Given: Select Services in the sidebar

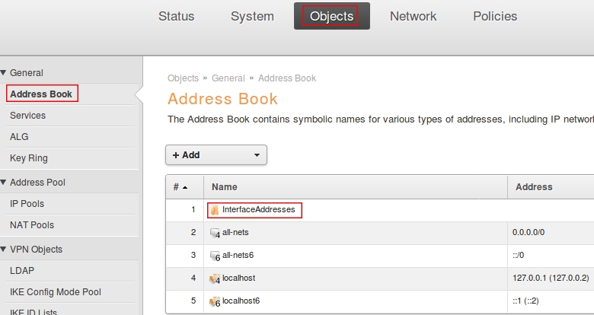Looking at the screenshot, I should point(27,116).
